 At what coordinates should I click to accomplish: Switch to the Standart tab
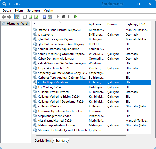tap(61, 141)
